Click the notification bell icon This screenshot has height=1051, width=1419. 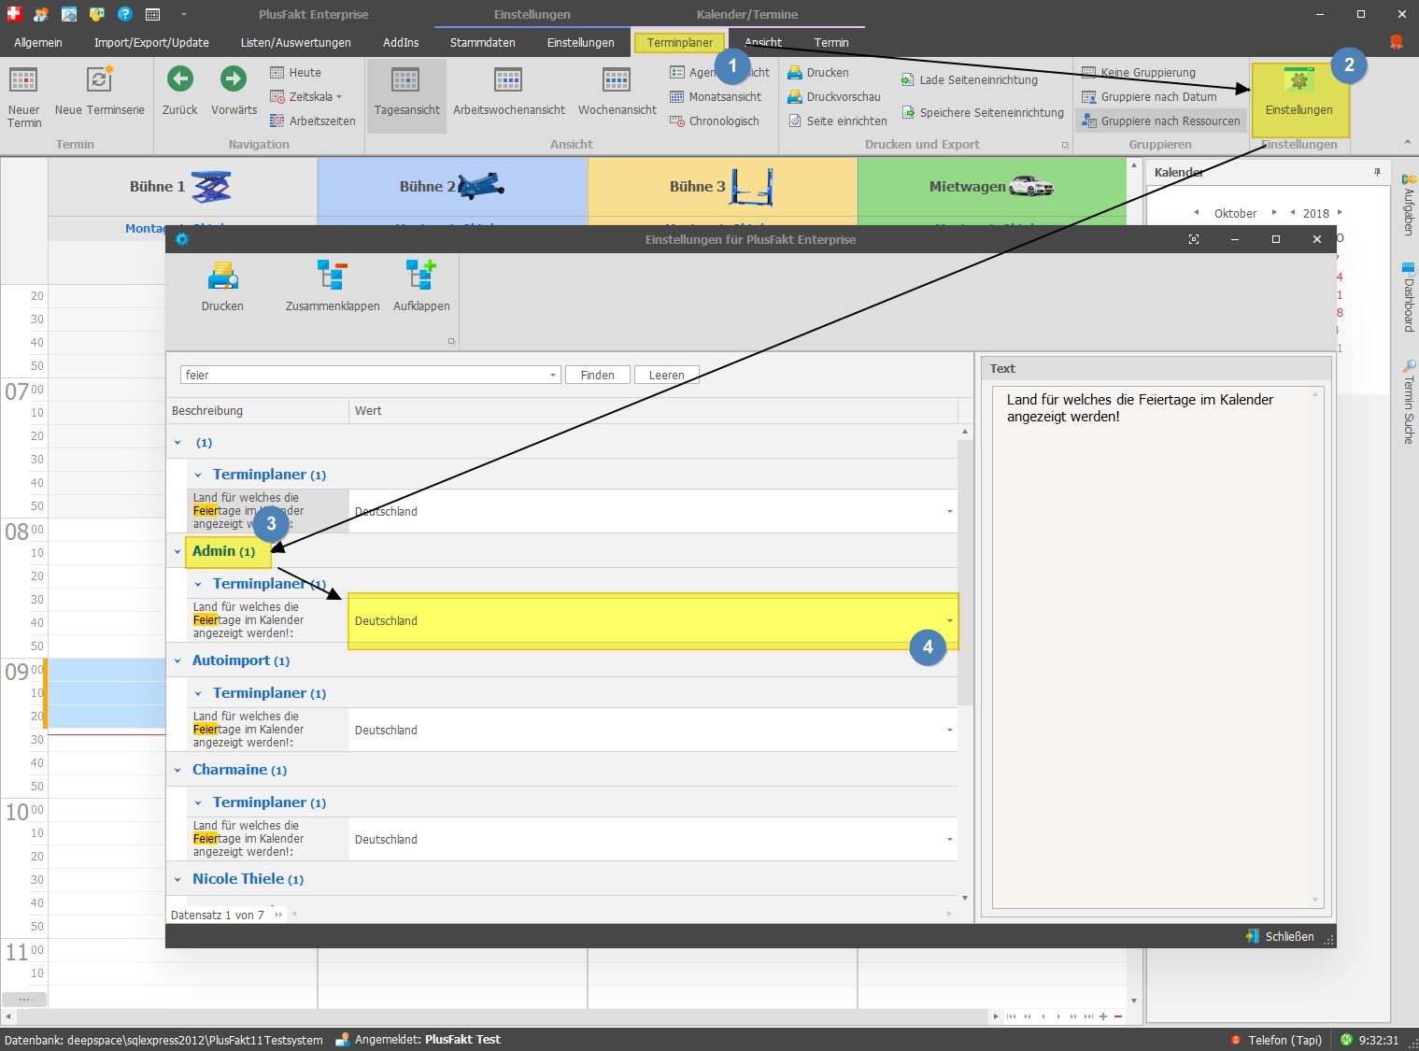pos(1396,42)
